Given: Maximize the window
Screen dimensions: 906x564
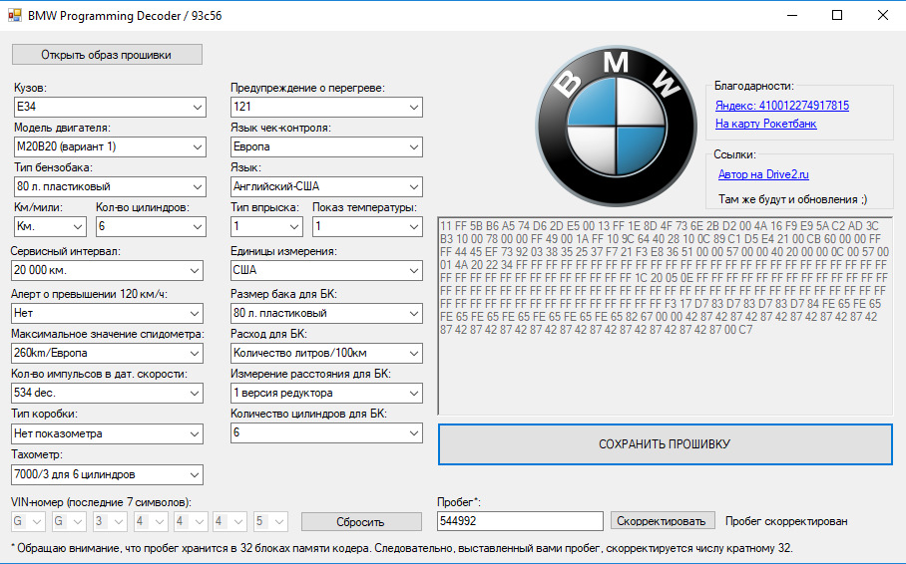Looking at the screenshot, I should (837, 15).
